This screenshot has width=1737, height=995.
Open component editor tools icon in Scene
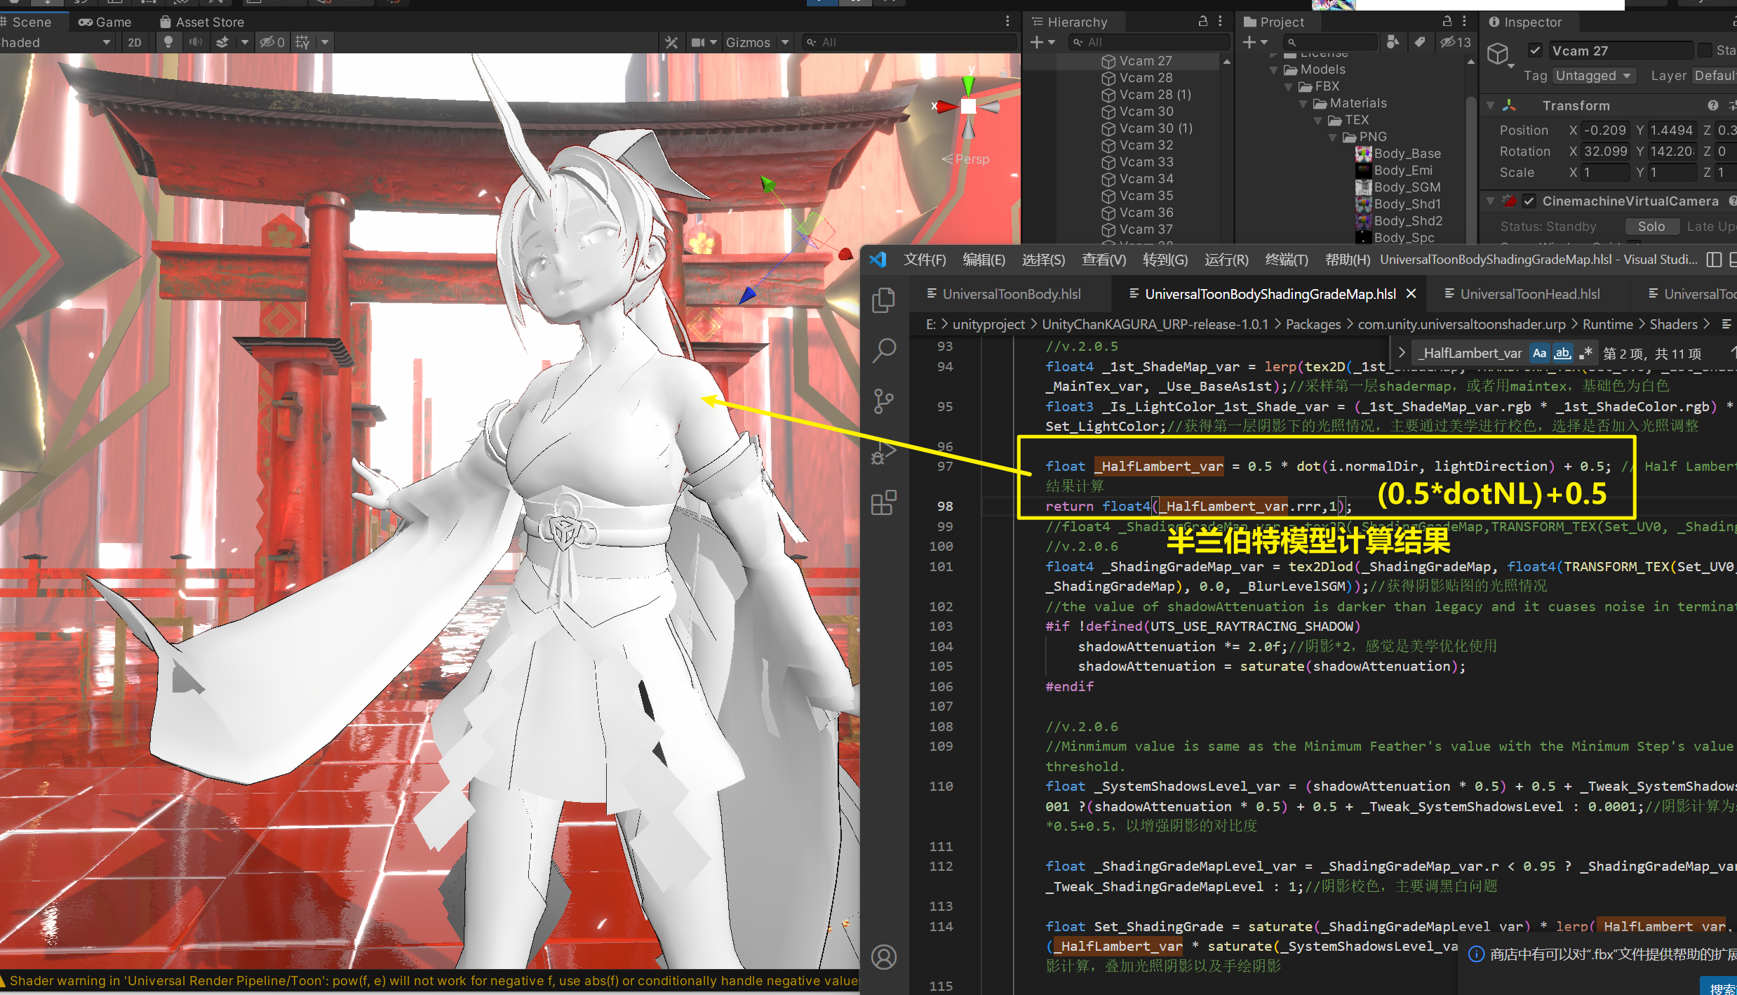(x=671, y=42)
